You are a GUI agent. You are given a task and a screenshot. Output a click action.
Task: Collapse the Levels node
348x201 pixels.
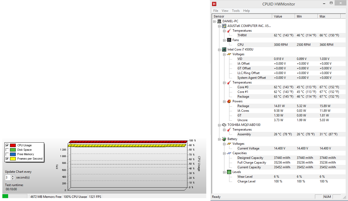pyautogui.click(x=224, y=172)
